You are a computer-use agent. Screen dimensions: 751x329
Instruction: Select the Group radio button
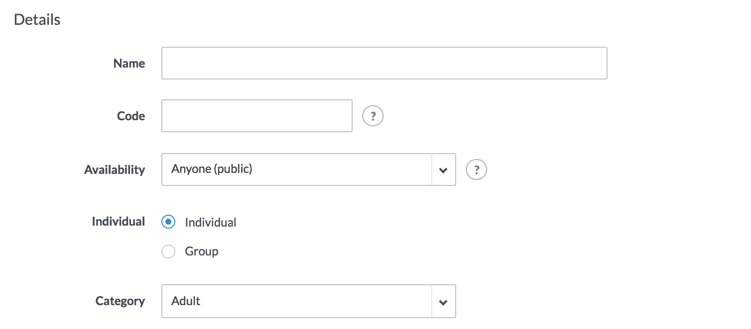[168, 251]
